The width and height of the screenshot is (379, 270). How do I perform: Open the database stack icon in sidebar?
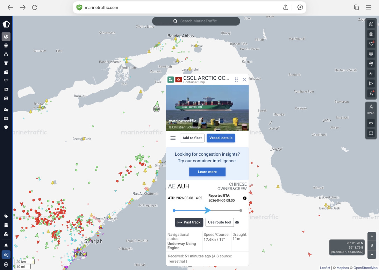click(x=6, y=225)
